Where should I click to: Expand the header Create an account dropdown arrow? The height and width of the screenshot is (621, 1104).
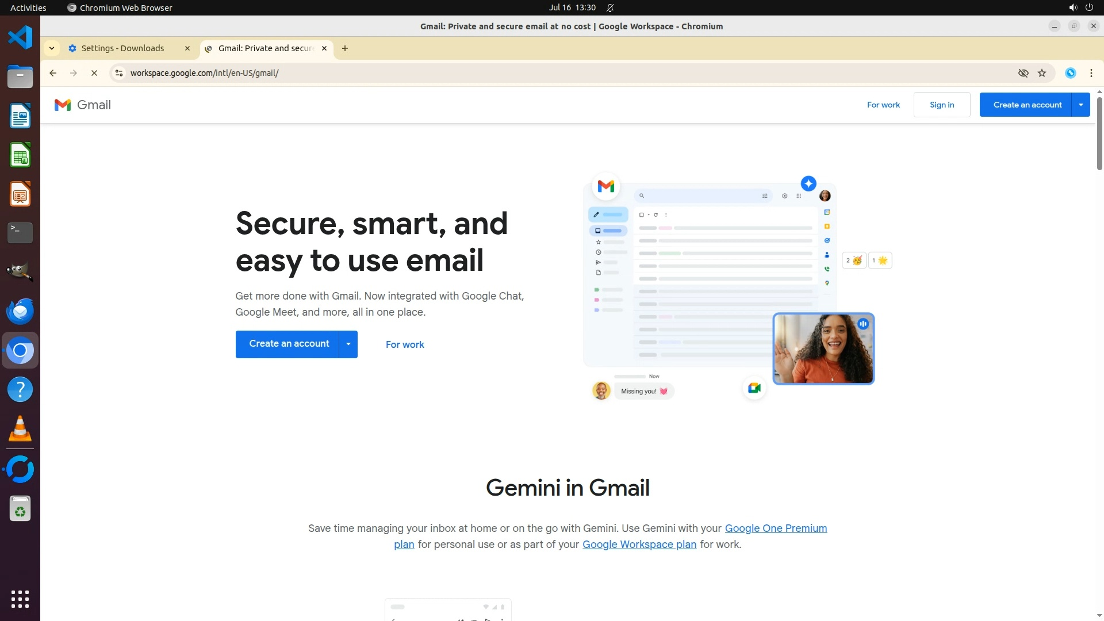click(x=1081, y=105)
